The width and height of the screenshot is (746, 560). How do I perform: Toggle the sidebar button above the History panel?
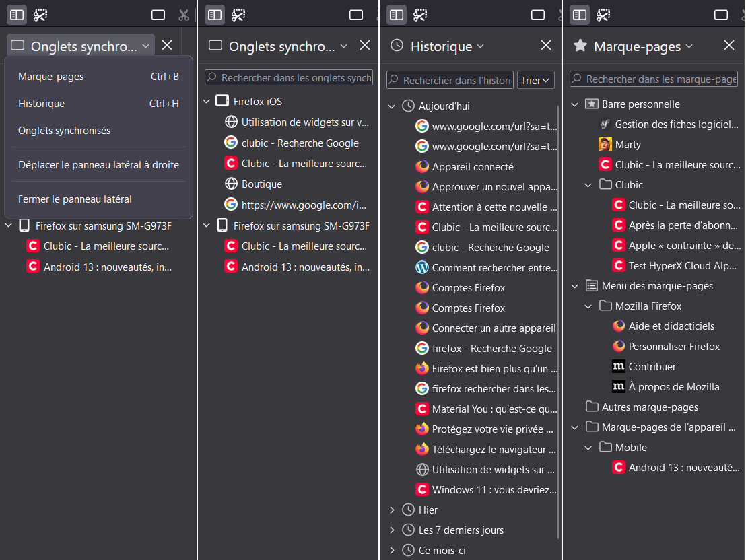coord(397,15)
